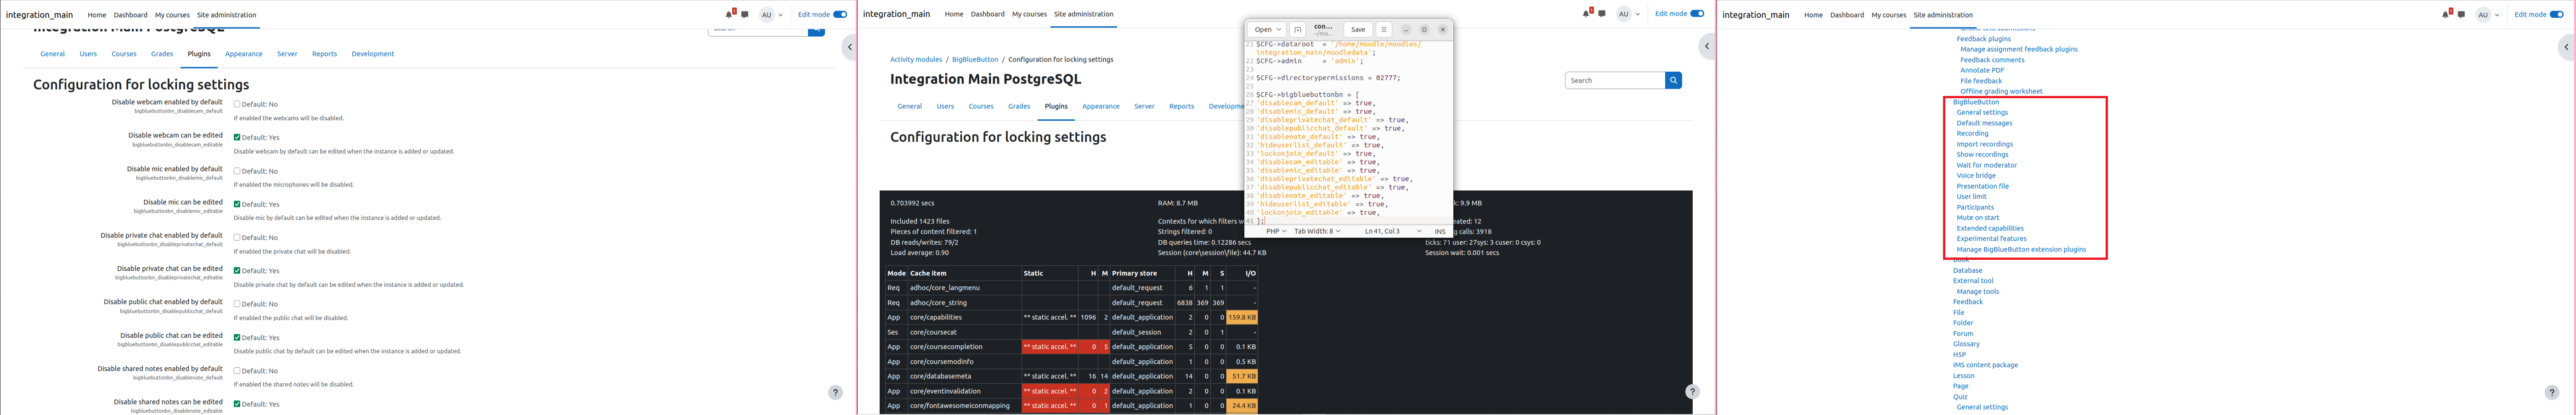Open notifications bell on the checkbox settings page
Viewport: 2576px width, 415px height.
(x=729, y=15)
